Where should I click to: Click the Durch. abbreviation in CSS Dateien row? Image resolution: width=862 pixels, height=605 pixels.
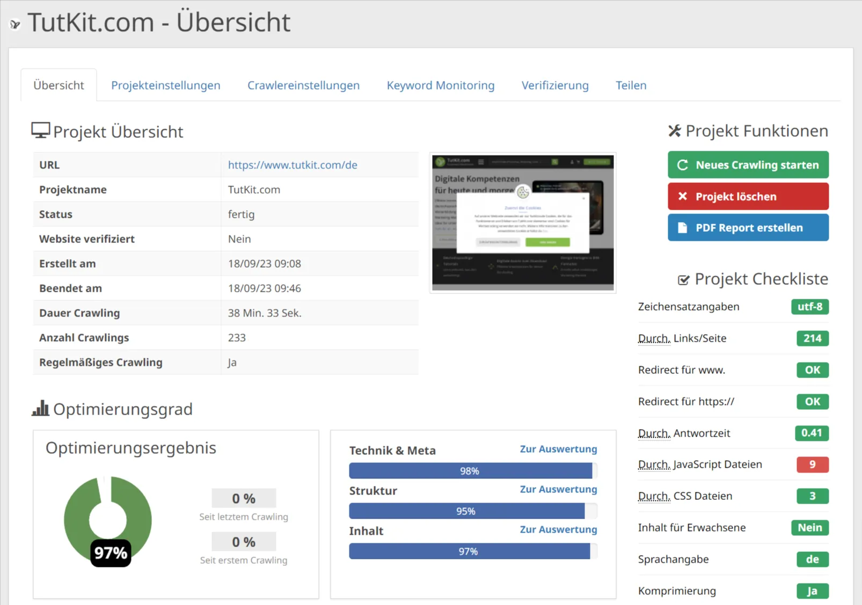[x=654, y=496]
